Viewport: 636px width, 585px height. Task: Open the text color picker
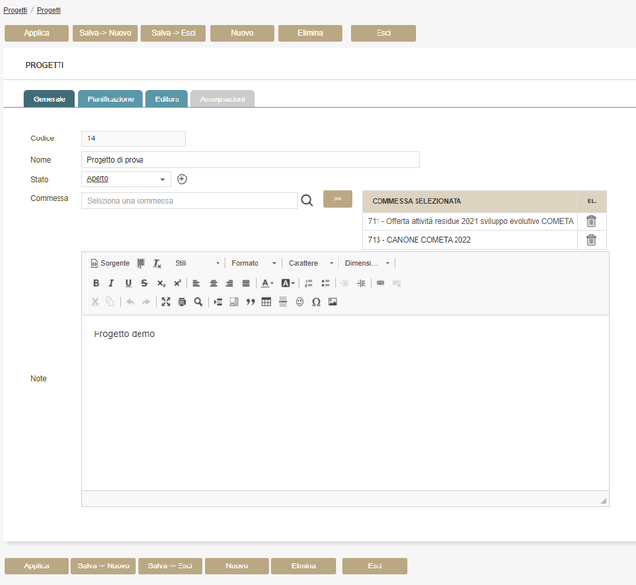tap(266, 283)
